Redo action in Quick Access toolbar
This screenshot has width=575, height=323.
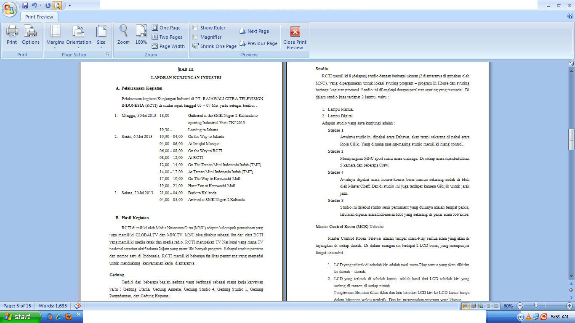(48, 5)
